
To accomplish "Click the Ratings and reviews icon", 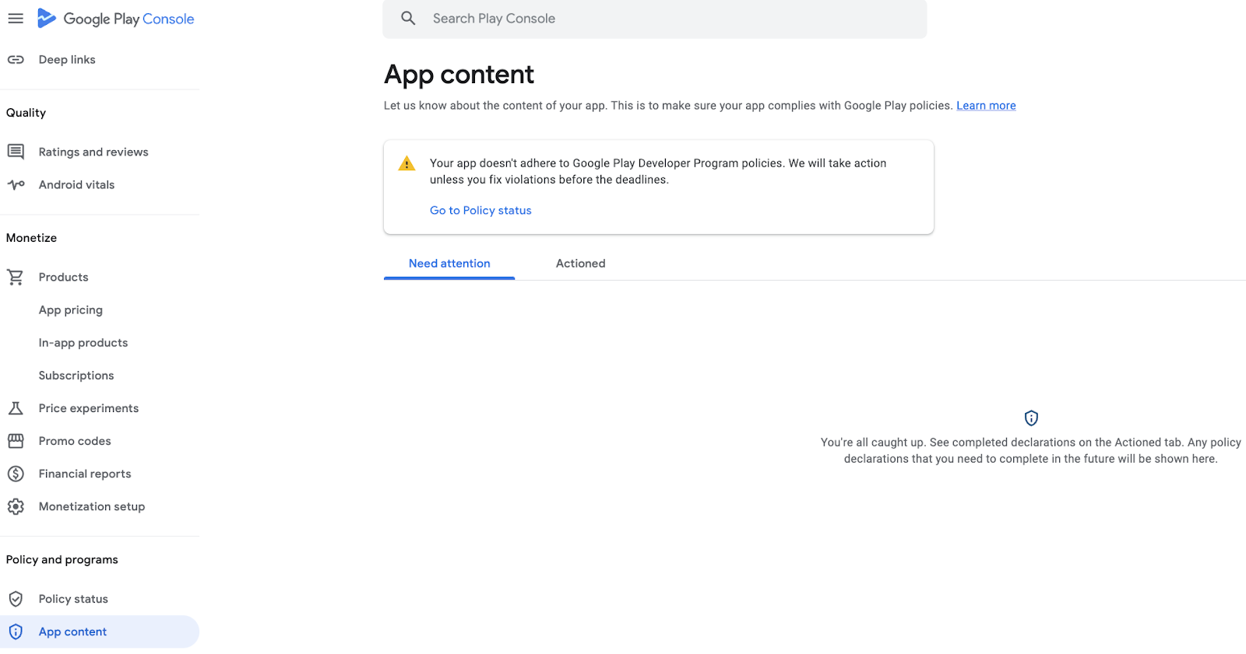I will pyautogui.click(x=16, y=152).
